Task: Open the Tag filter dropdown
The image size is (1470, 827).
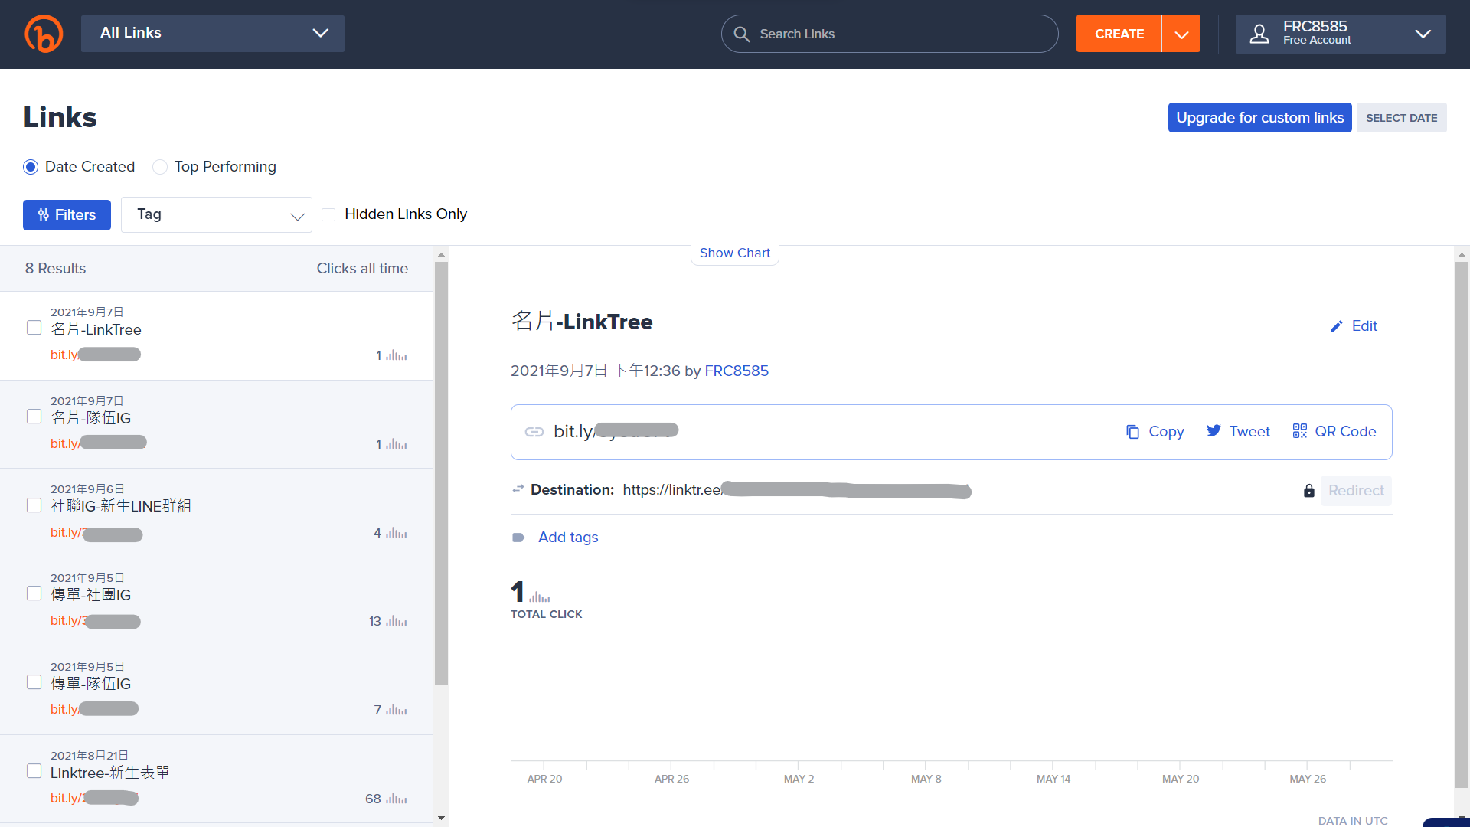Action: pos(217,214)
